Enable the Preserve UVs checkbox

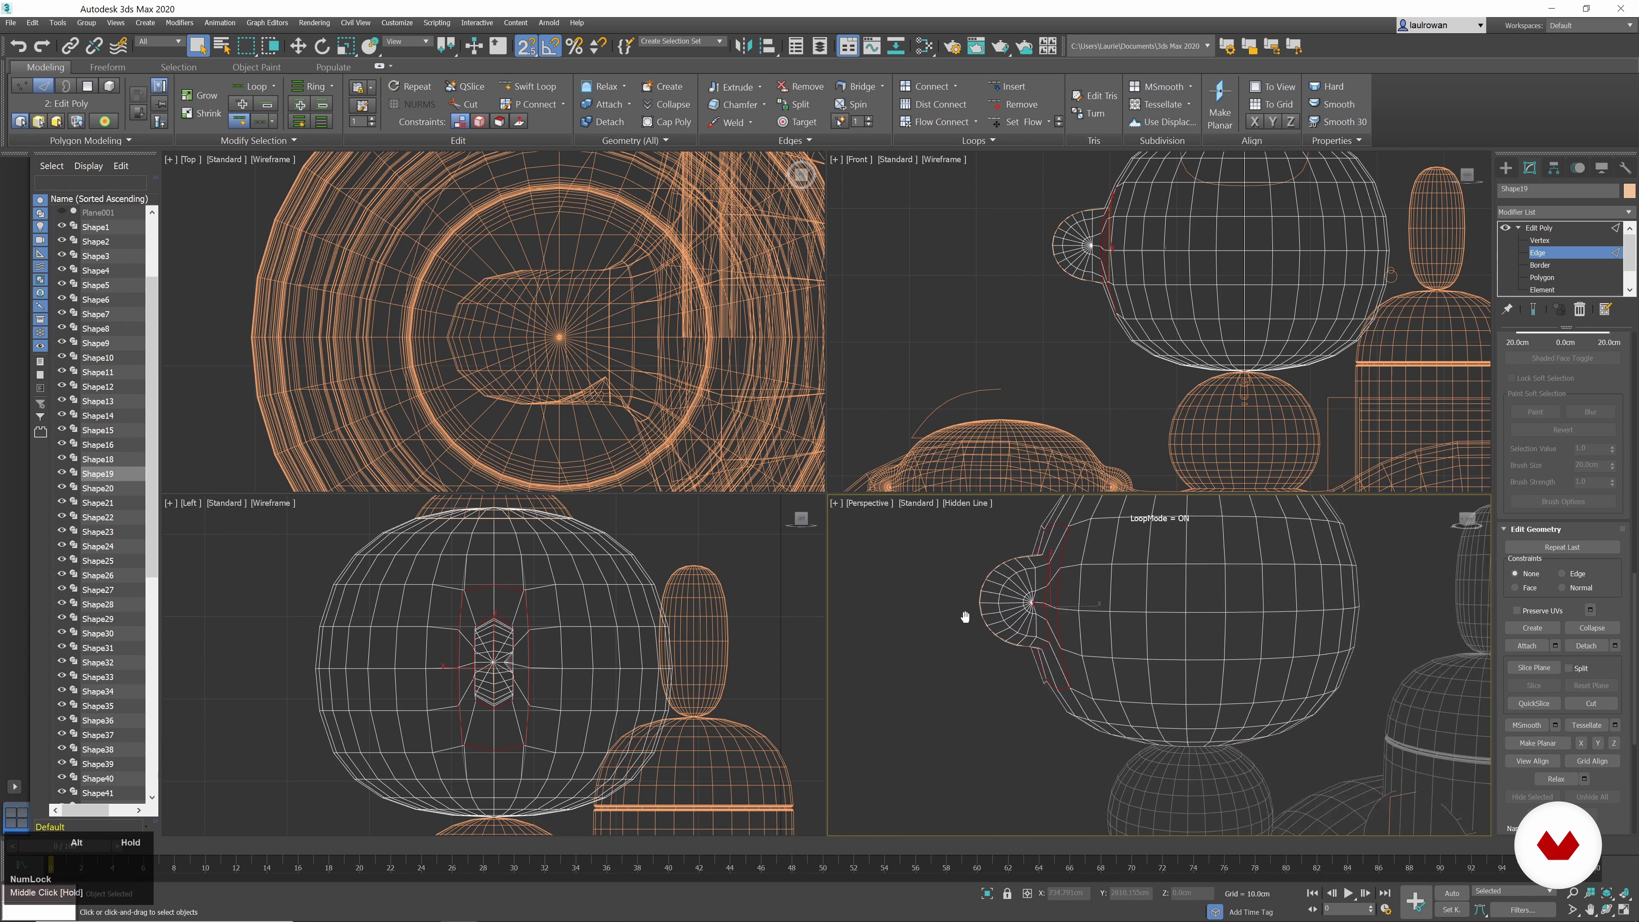pyautogui.click(x=1517, y=610)
